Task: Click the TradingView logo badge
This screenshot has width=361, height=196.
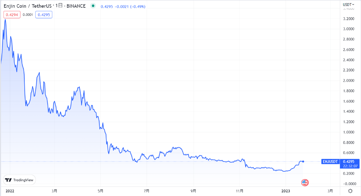Action: (x=19, y=180)
